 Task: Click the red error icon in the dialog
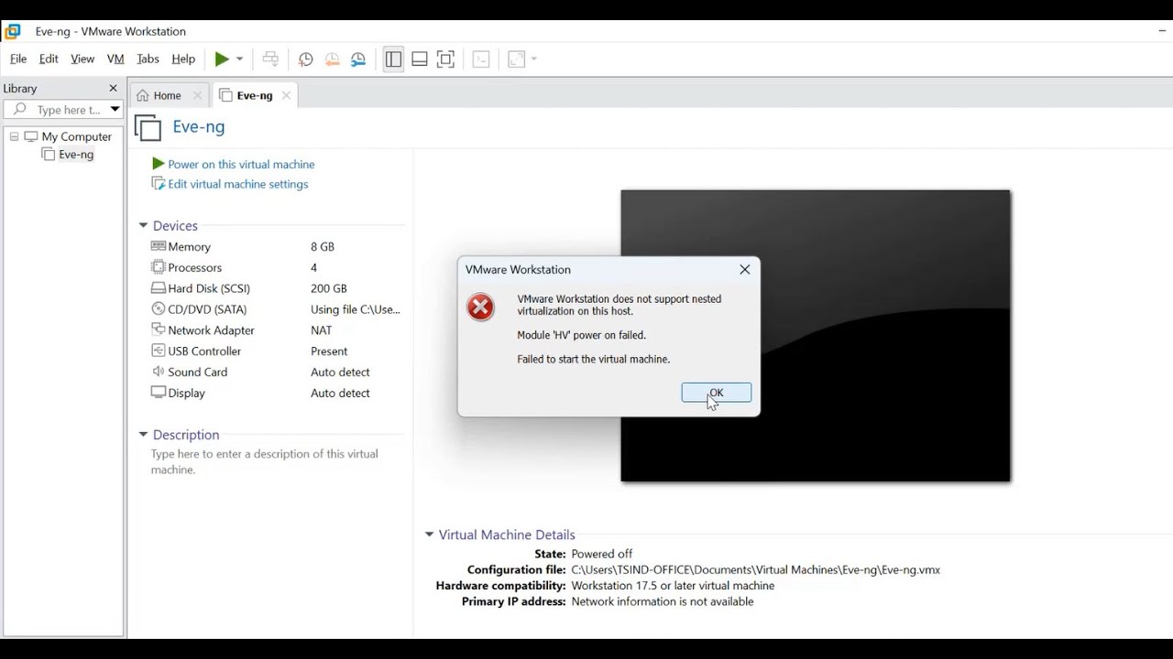point(481,308)
